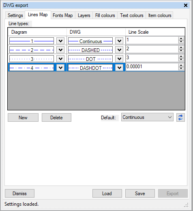Increase the line scale for row 1
193x211 pixels.
(x=181, y=39)
